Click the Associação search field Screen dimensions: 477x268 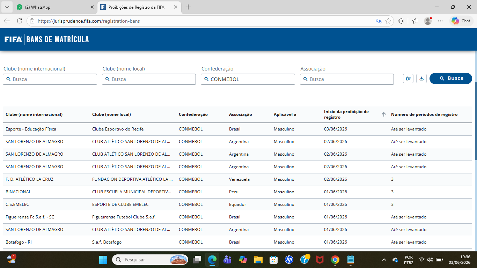pos(347,79)
